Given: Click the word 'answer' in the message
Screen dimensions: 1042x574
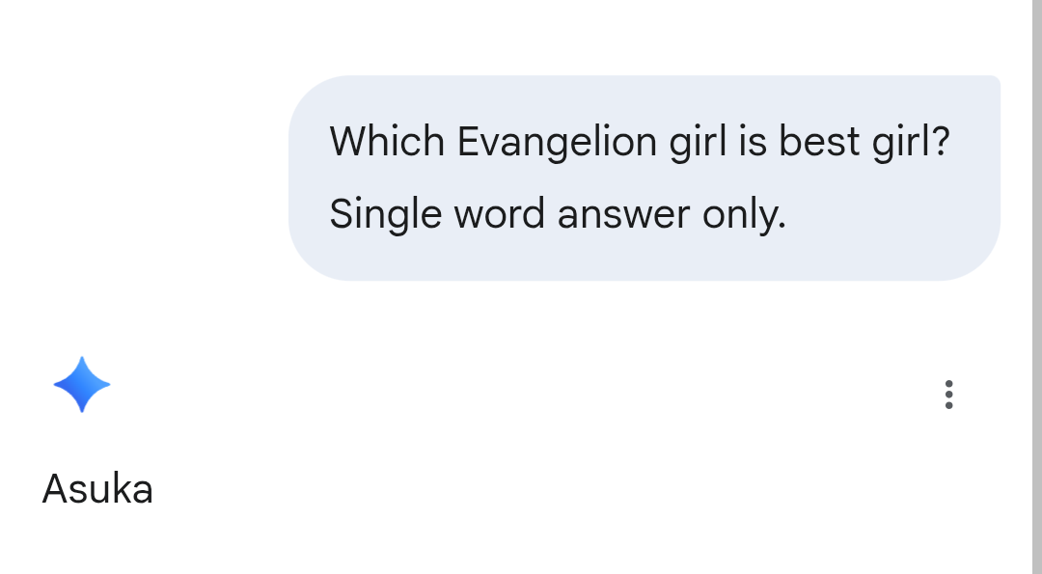Looking at the screenshot, I should coord(623,216).
